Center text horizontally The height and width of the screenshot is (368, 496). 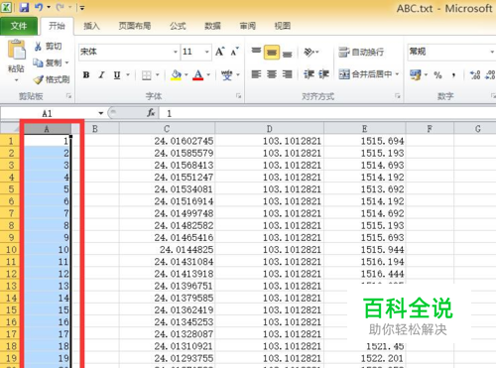click(x=272, y=74)
